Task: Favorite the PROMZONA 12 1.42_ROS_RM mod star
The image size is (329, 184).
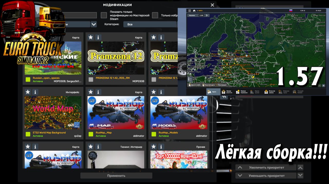Action: (x=90, y=37)
